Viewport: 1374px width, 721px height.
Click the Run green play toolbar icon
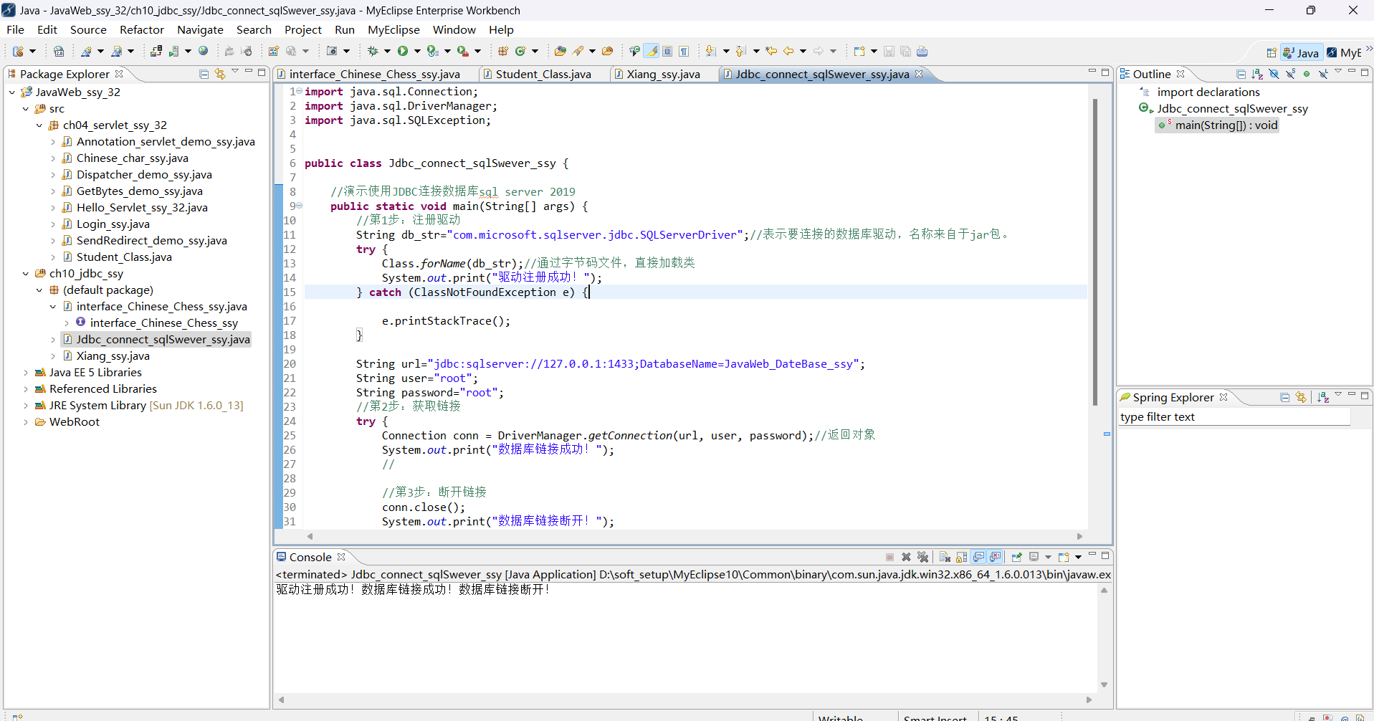(x=403, y=51)
